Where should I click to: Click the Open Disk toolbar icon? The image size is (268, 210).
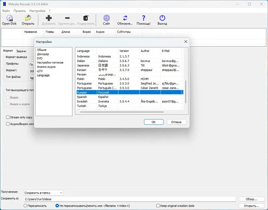pyautogui.click(x=9, y=18)
